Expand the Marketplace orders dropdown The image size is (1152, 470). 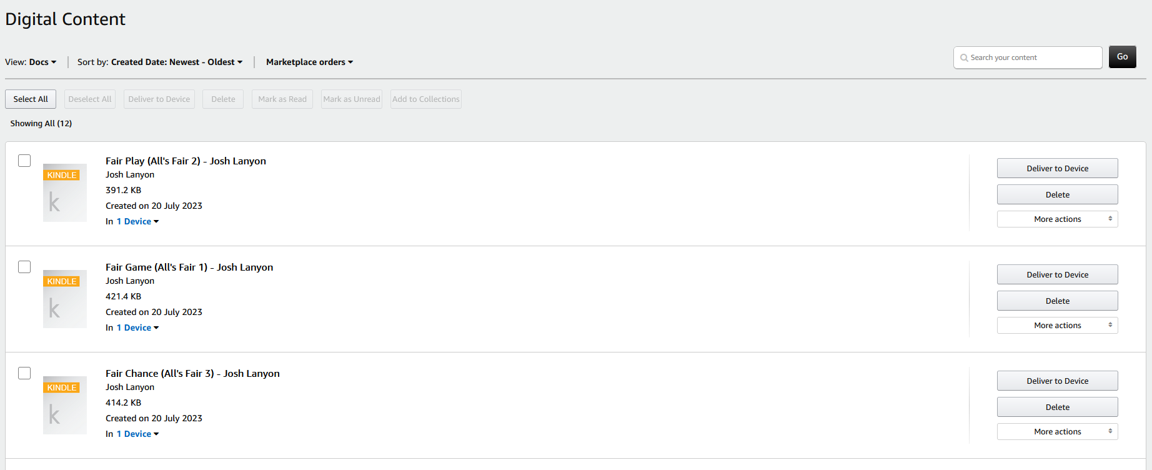309,62
